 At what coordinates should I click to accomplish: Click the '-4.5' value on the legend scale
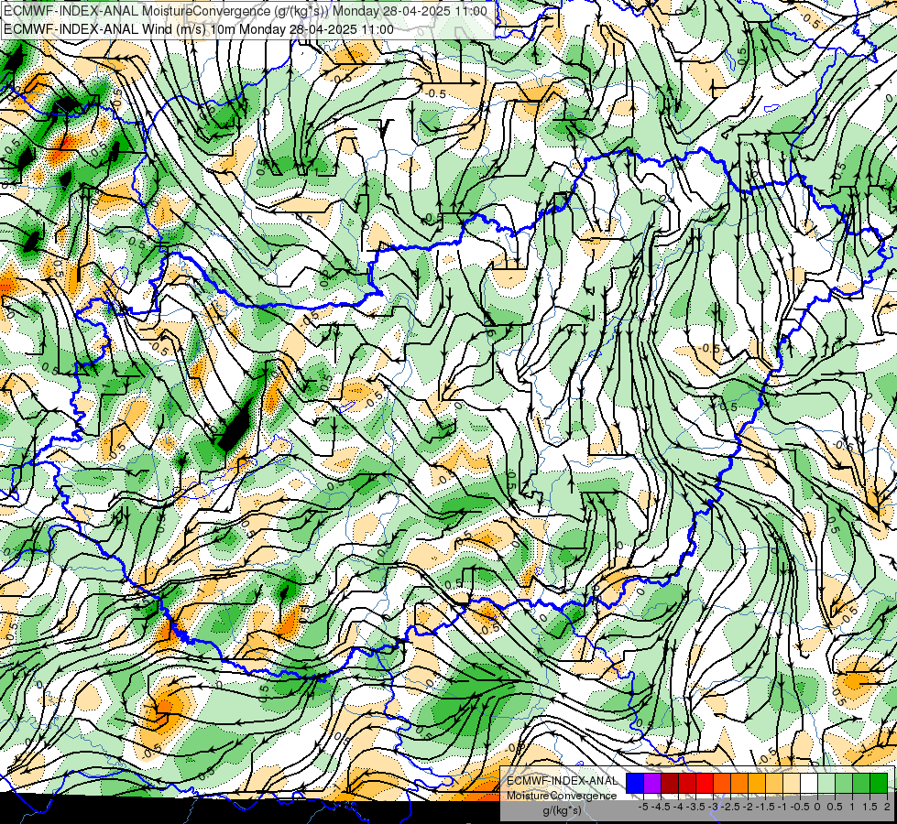click(x=662, y=807)
